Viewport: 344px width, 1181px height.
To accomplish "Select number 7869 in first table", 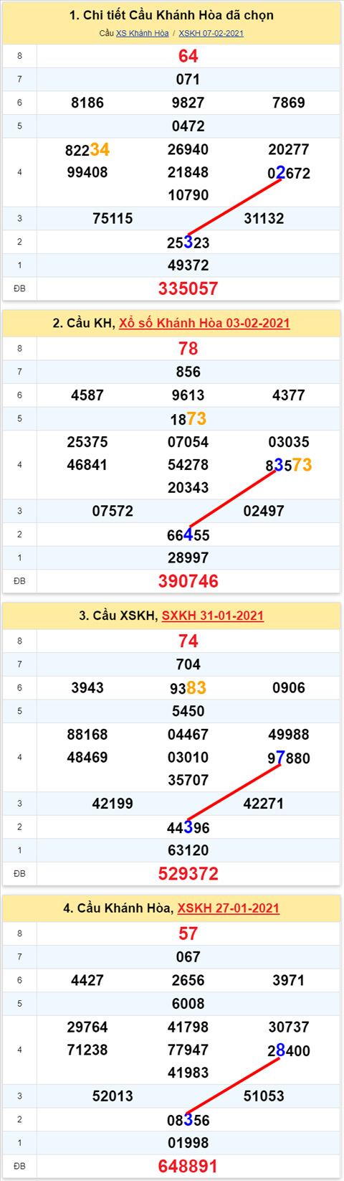I will 289,103.
